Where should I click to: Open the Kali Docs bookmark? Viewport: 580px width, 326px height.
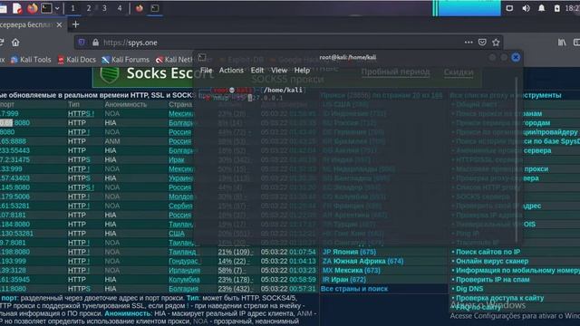tap(76, 60)
